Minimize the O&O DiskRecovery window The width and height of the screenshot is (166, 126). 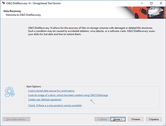click(x=142, y=3)
